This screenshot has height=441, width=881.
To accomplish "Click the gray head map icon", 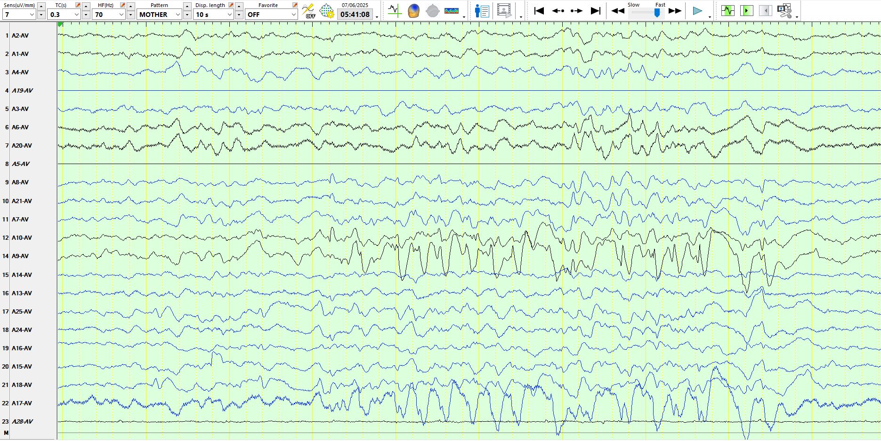I will (432, 10).
